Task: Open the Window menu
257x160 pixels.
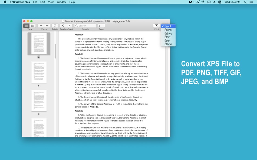Action: [x=61, y=2]
